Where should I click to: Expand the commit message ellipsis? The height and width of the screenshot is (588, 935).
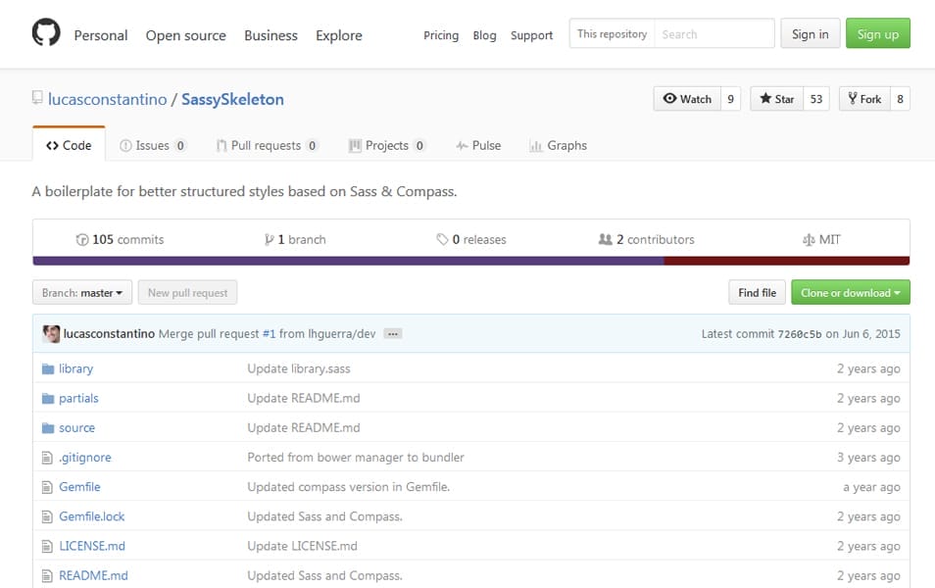391,333
